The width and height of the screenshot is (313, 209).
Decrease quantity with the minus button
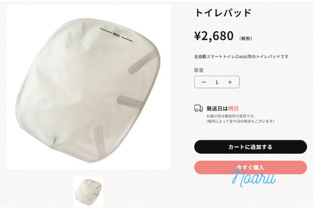tap(203, 82)
